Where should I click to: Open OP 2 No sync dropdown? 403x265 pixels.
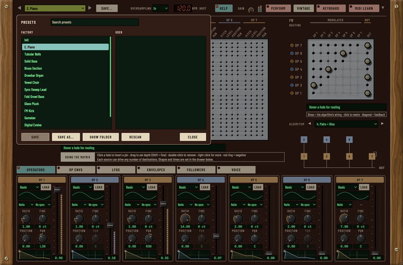click(96, 204)
